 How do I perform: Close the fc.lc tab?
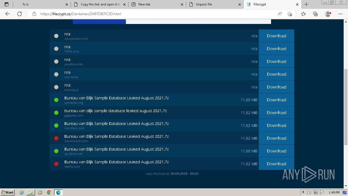67,4
